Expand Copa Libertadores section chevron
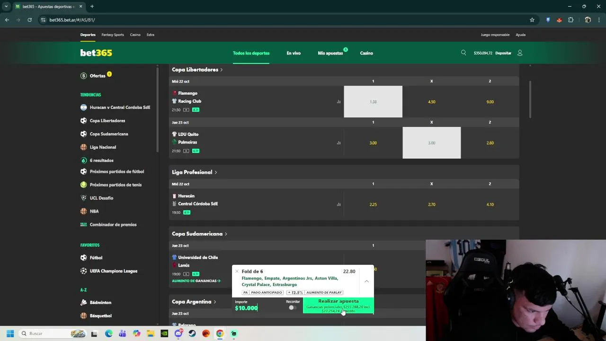The height and width of the screenshot is (341, 606). (221, 70)
